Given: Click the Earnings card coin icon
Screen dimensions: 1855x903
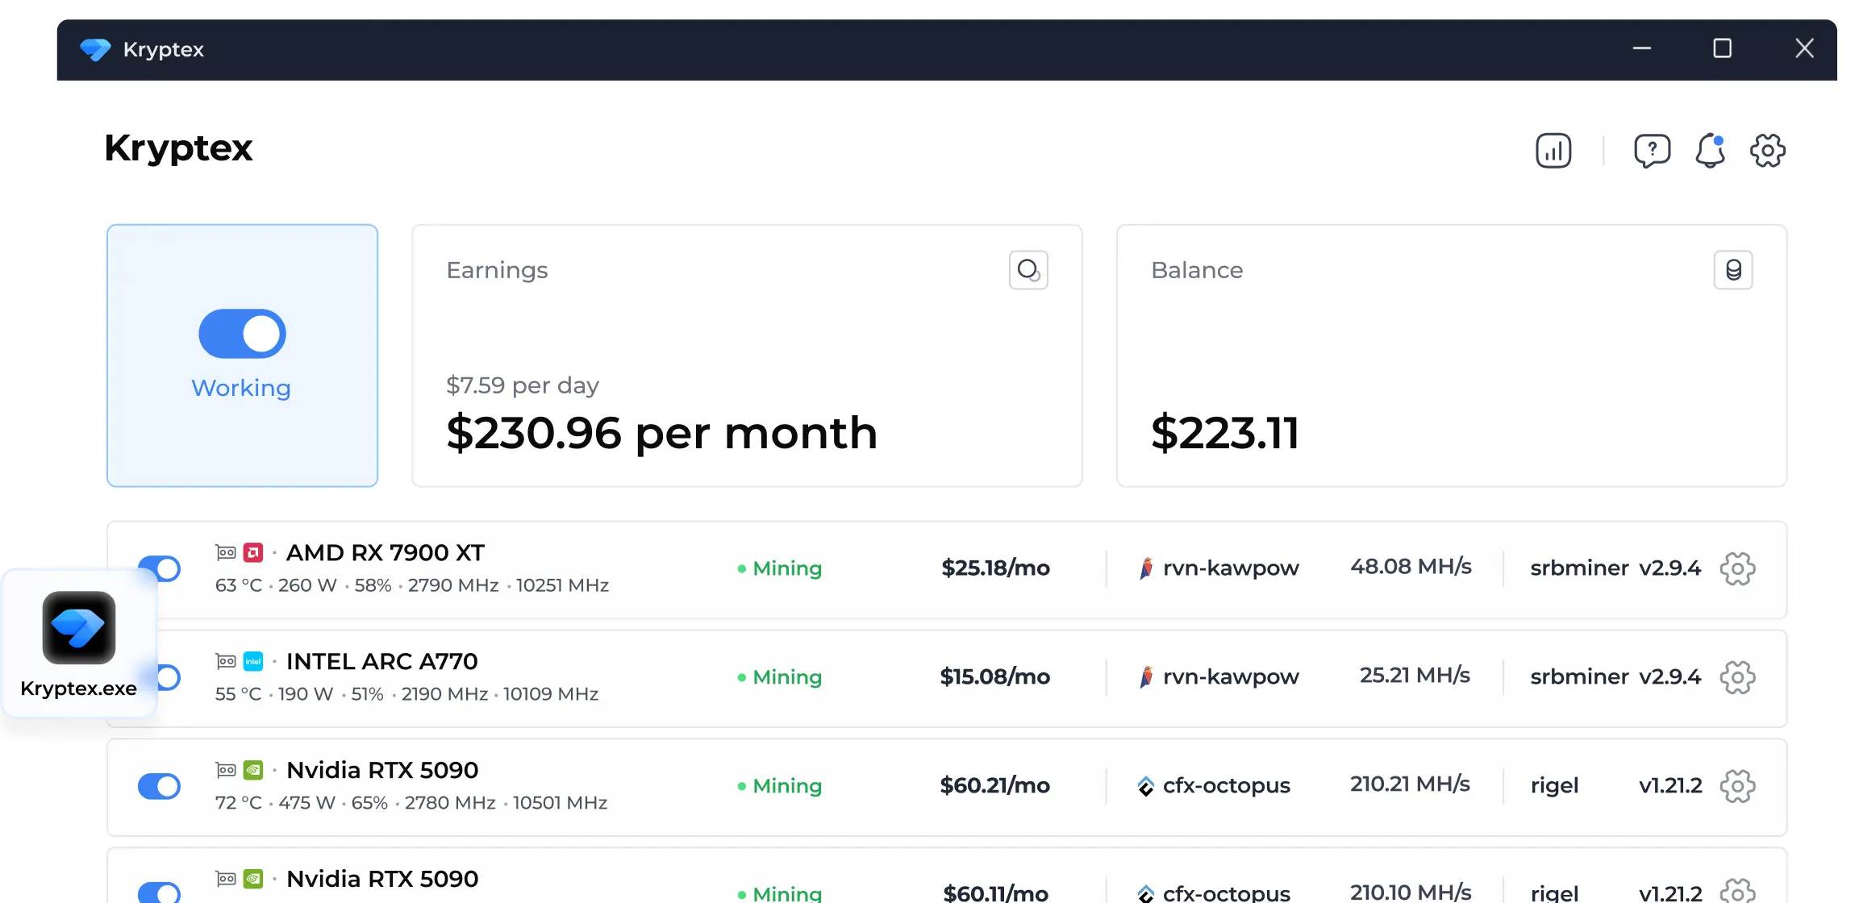Looking at the screenshot, I should (x=1028, y=270).
